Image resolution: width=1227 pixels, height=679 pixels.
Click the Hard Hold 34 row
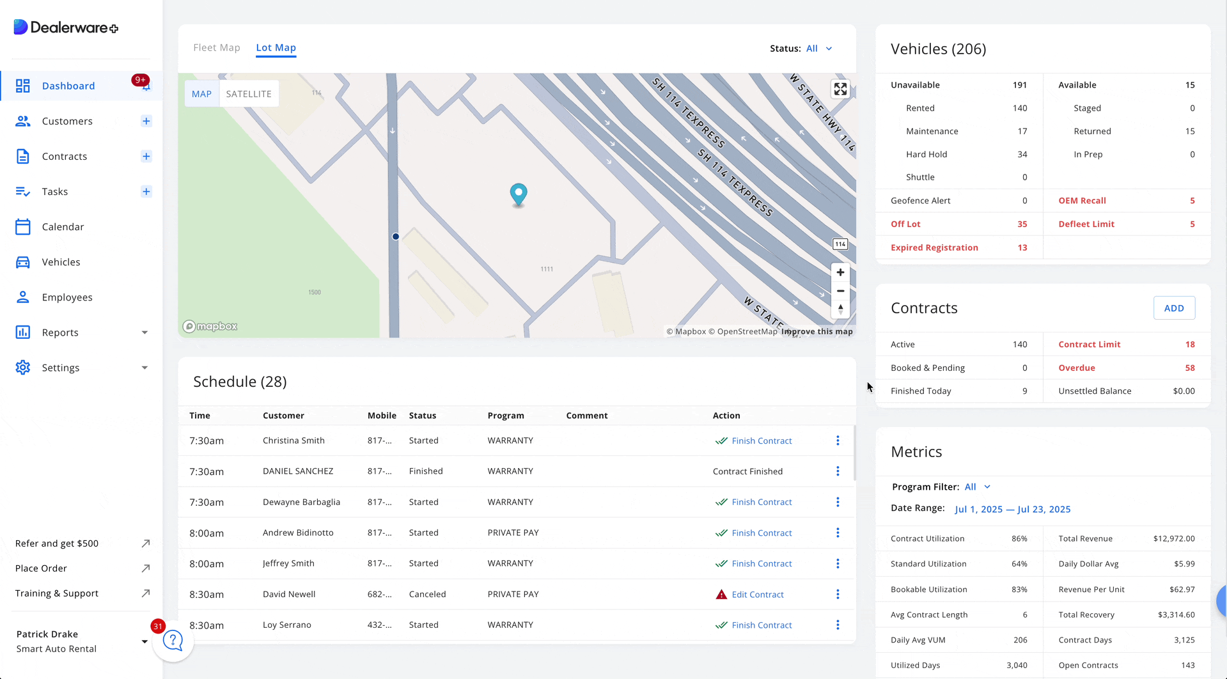tap(966, 154)
